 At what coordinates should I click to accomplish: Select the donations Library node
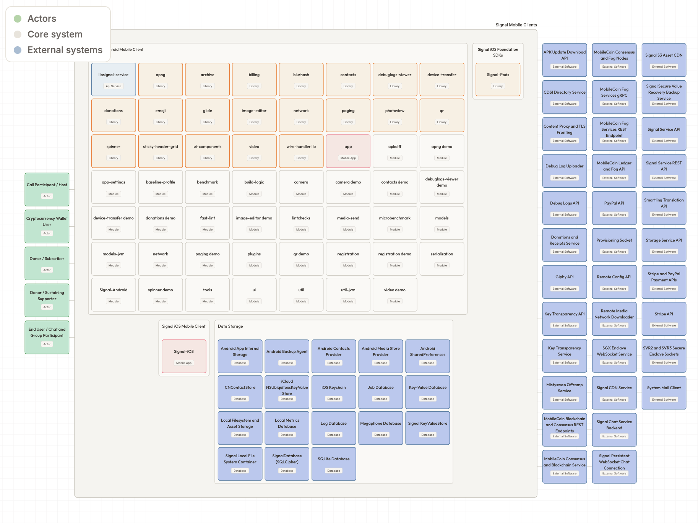[114, 115]
